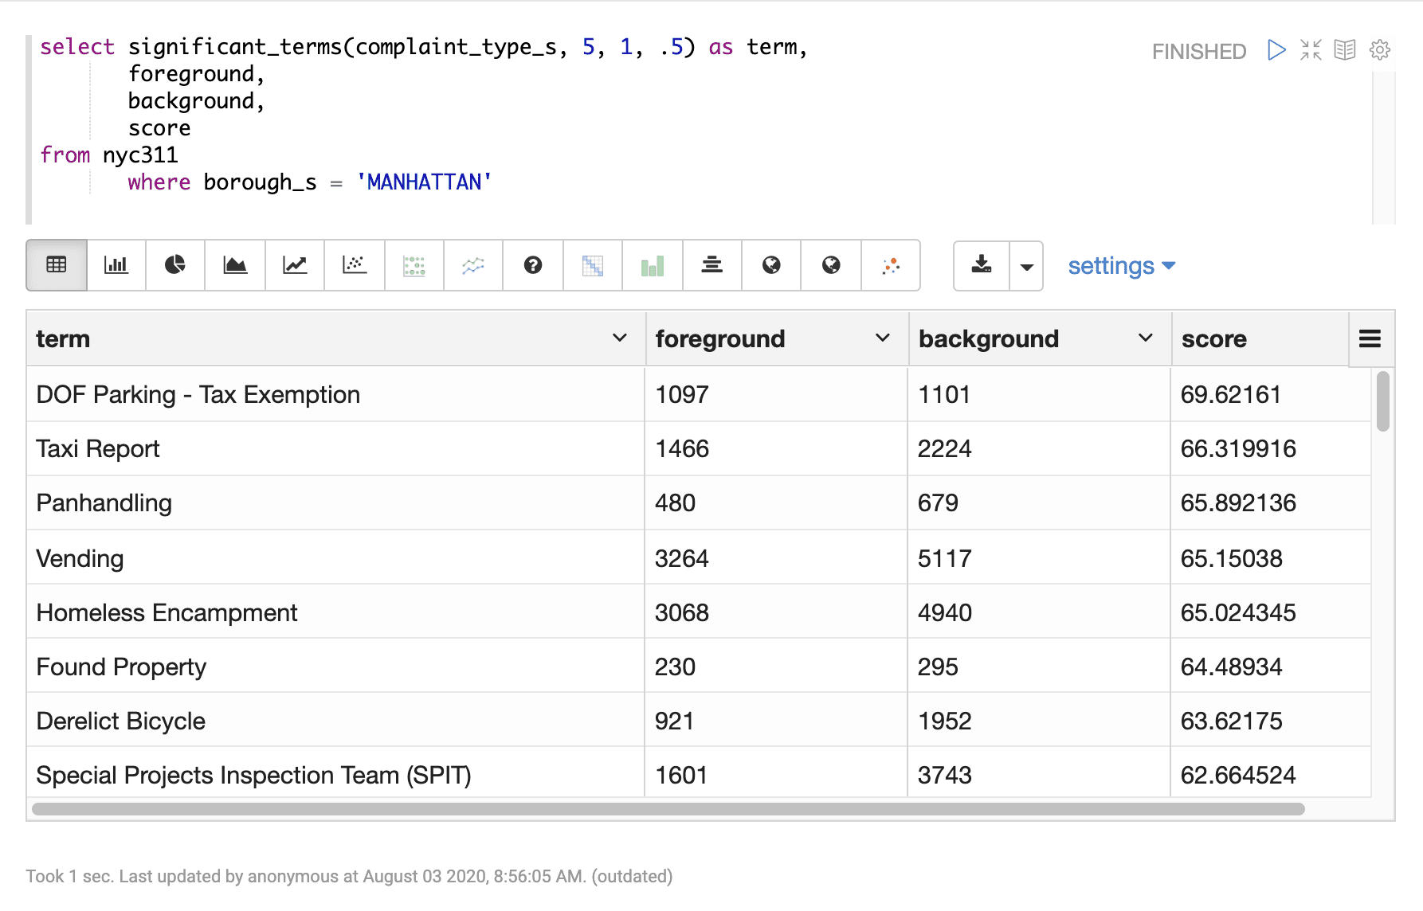
Task: Expand the download format dropdown arrow
Action: coord(1027,265)
